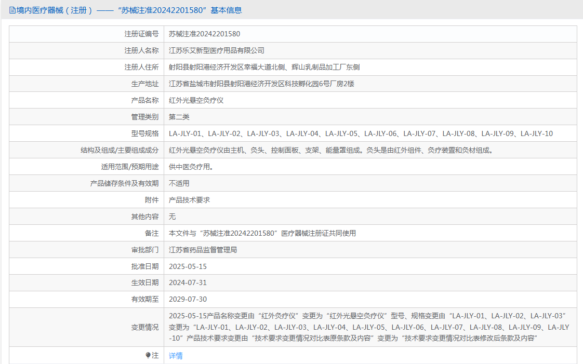Click intended use value 供中医灸疗用。
The image size is (583, 364).
[x=191, y=167]
